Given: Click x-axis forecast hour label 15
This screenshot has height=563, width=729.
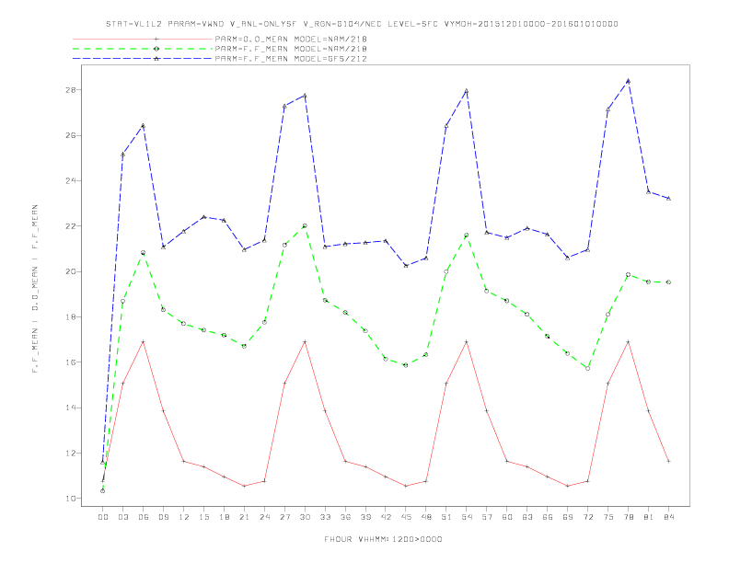Looking at the screenshot, I should click(203, 517).
